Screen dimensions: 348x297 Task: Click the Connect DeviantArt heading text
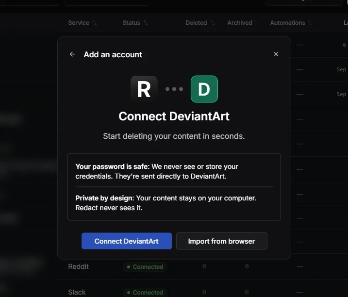click(x=174, y=116)
